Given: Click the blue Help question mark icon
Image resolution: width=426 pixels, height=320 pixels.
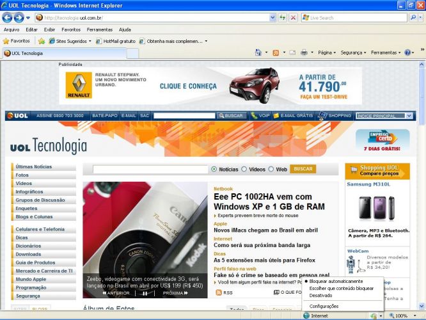Looking at the screenshot, I should coord(407,52).
